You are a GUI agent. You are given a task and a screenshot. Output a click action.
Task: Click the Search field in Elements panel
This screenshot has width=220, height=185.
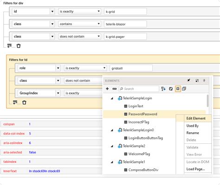(139, 89)
